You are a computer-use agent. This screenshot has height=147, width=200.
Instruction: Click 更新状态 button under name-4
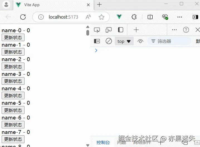pos(13,96)
